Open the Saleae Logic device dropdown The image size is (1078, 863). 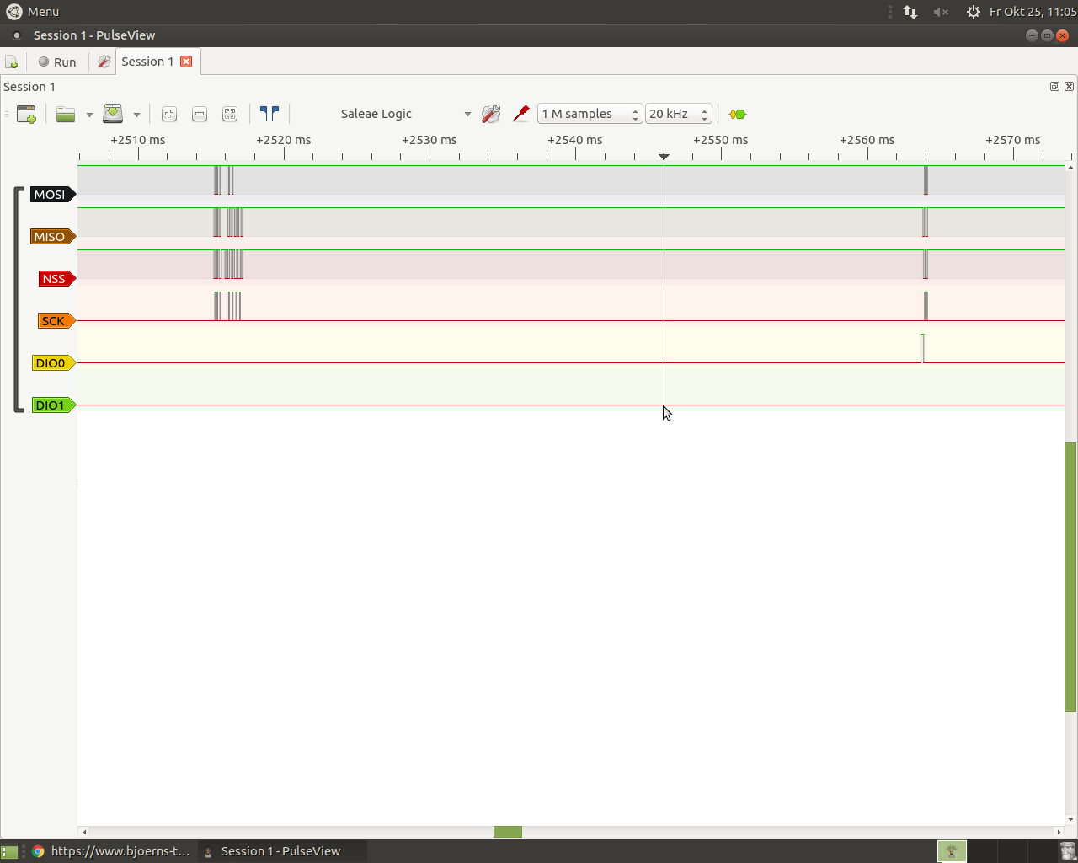point(404,114)
